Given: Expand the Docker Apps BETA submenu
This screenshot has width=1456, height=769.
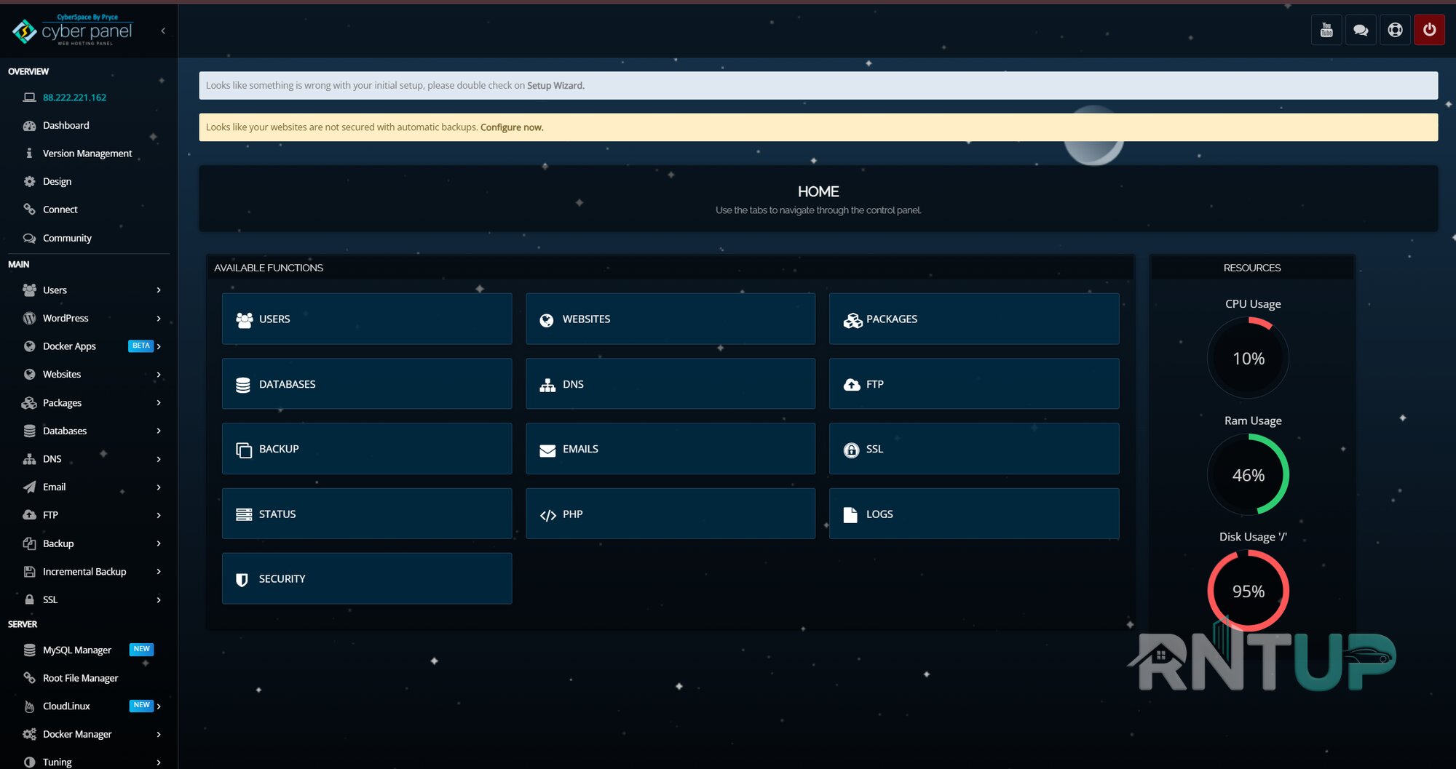Looking at the screenshot, I should click(x=159, y=346).
